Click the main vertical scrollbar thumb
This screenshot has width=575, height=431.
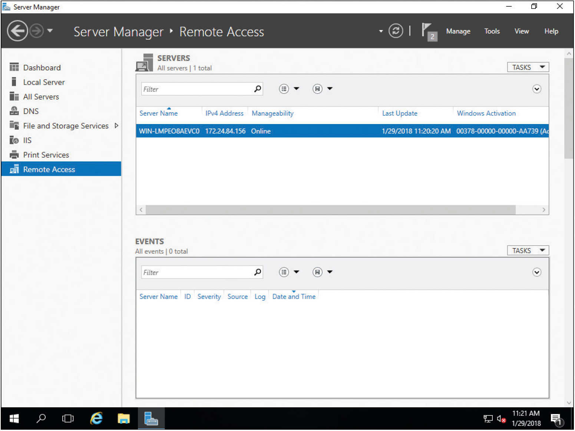coord(569,108)
